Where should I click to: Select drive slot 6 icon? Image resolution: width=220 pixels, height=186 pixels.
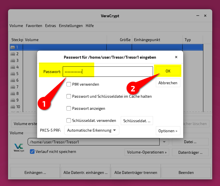point(13,80)
